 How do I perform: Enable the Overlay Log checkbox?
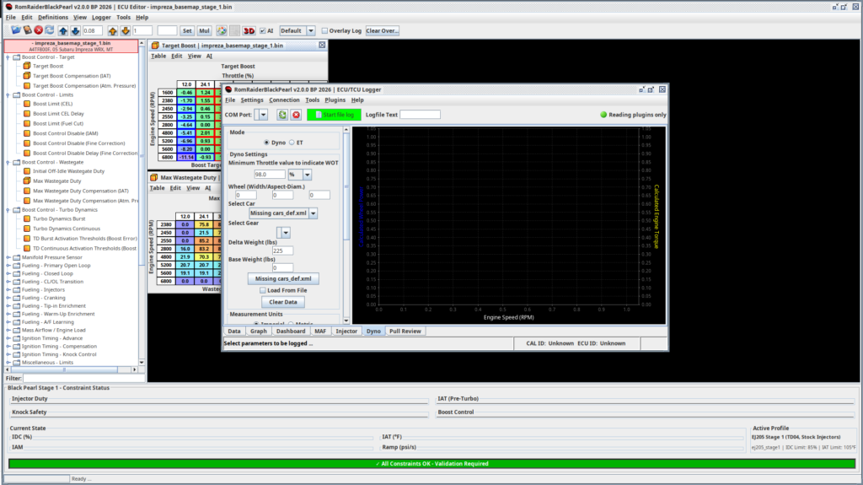[x=325, y=30]
